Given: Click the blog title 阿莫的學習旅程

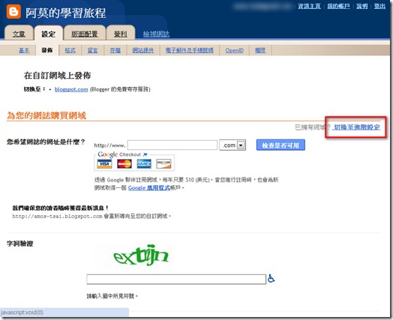Looking at the screenshot, I should point(66,13).
